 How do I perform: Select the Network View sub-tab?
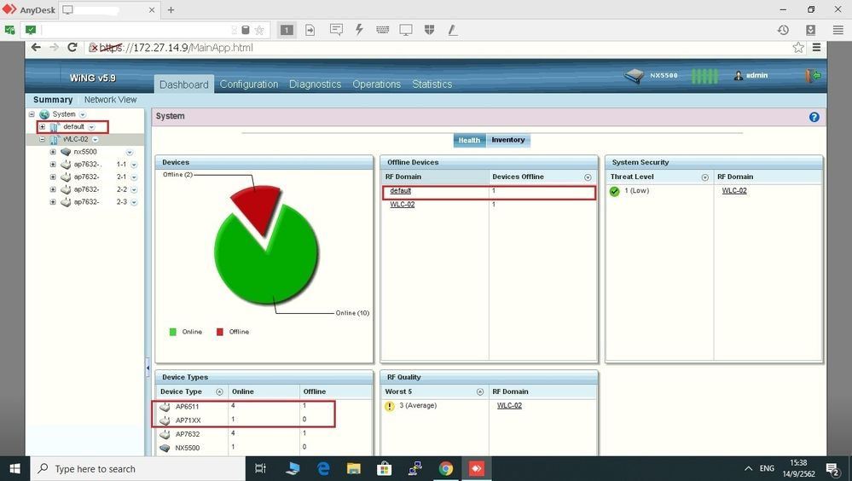coord(110,100)
